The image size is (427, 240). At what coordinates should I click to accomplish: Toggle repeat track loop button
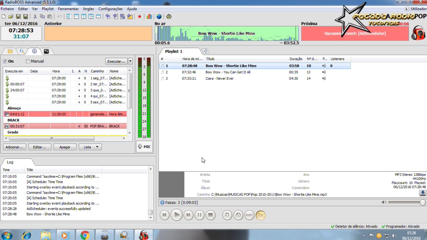click(227, 215)
